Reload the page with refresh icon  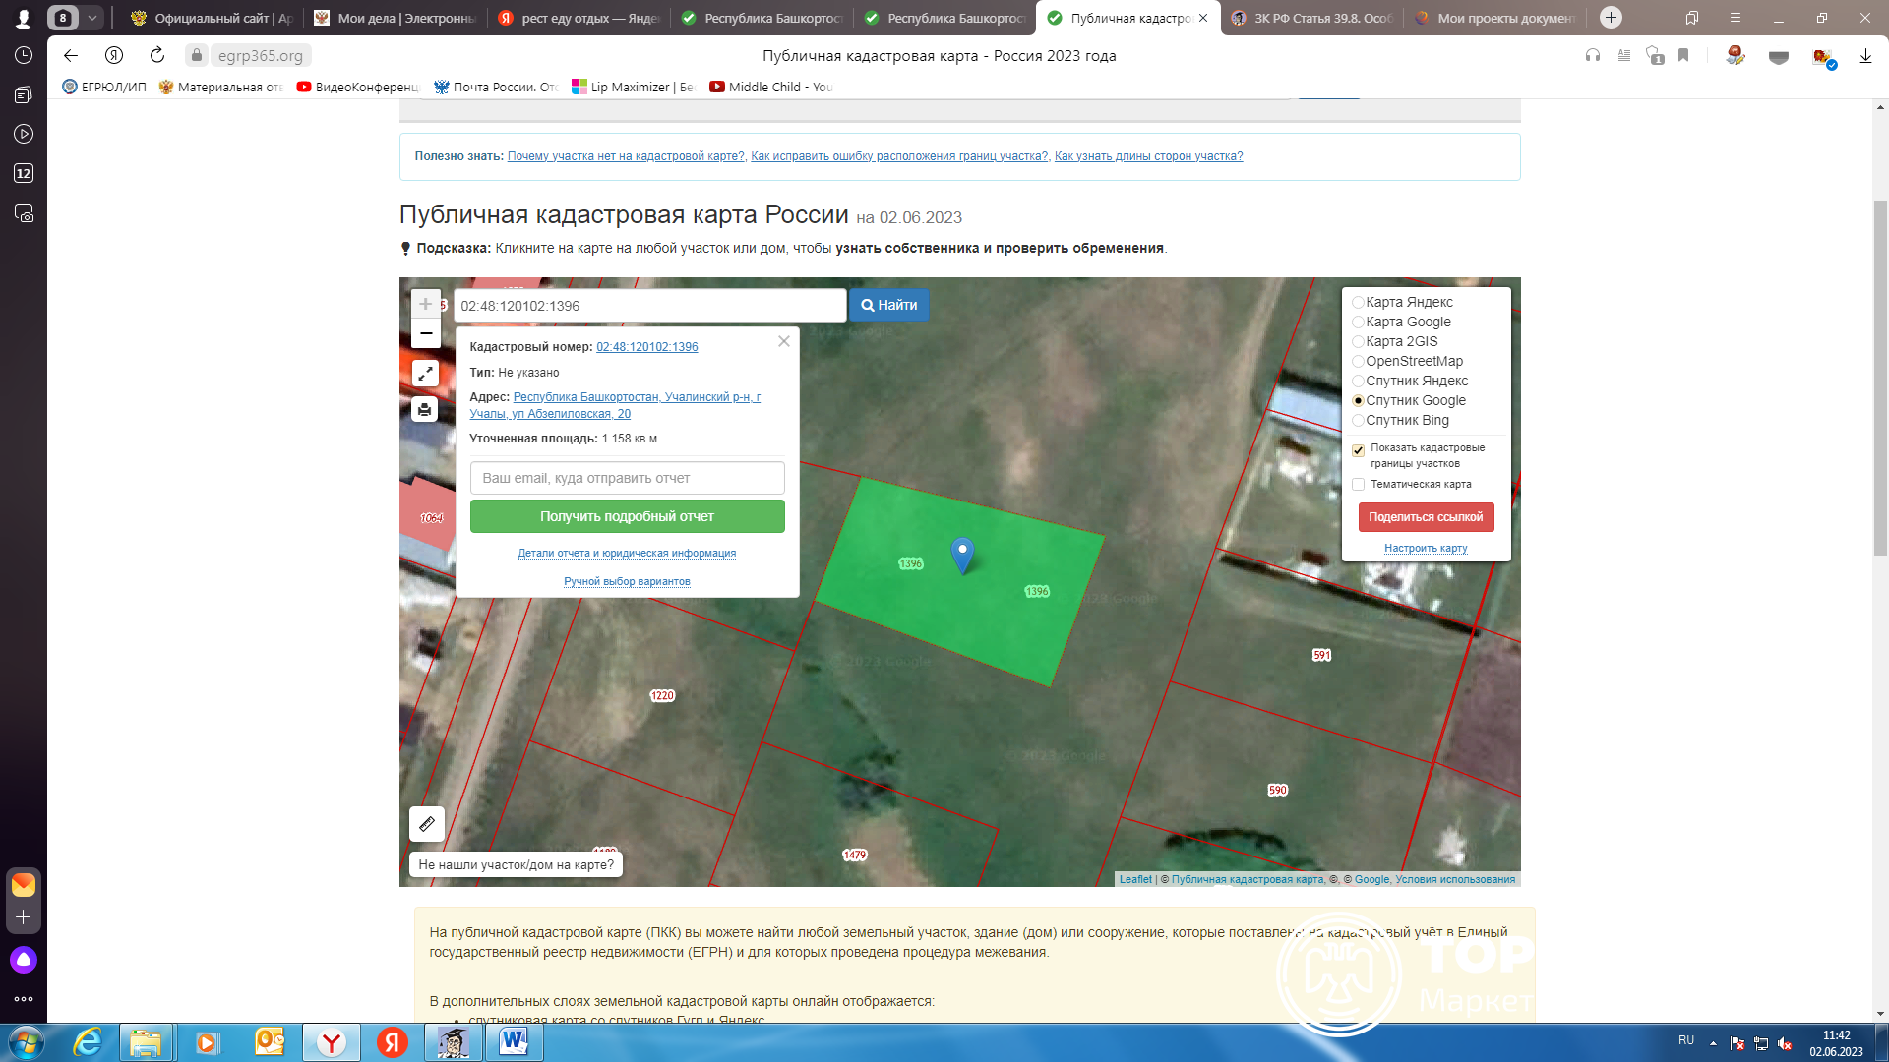157,56
